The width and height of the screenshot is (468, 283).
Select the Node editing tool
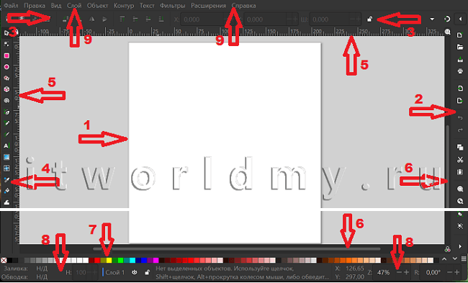[x=6, y=44]
